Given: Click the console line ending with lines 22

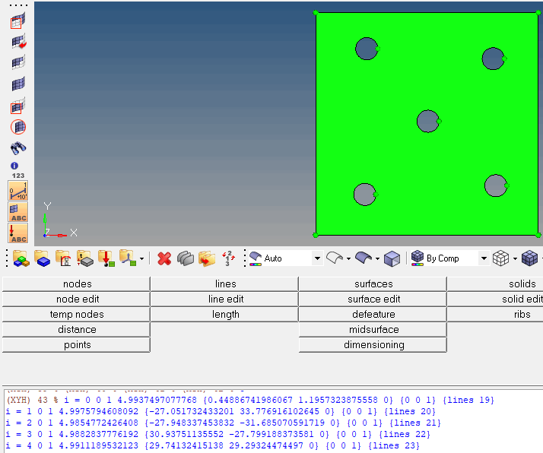Looking at the screenshot, I should pyautogui.click(x=218, y=434).
